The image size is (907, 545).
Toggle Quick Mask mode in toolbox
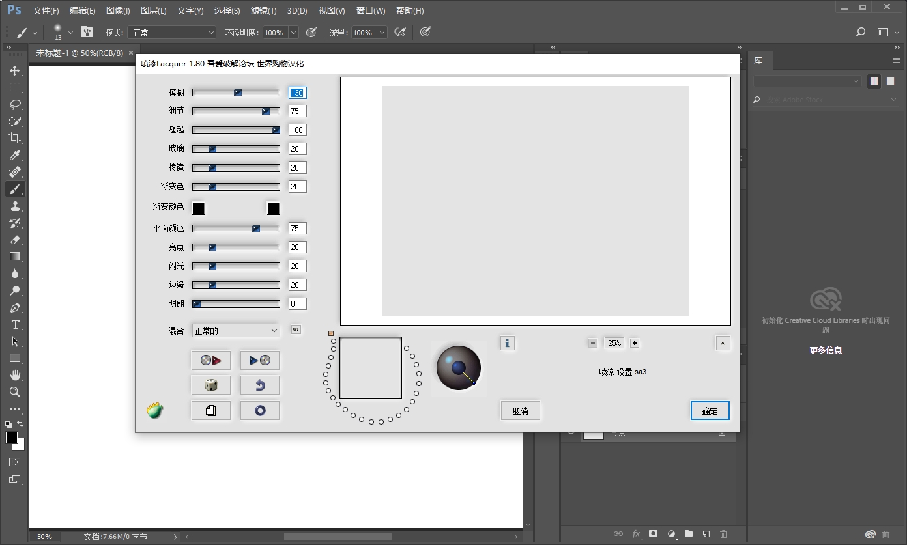tap(15, 462)
